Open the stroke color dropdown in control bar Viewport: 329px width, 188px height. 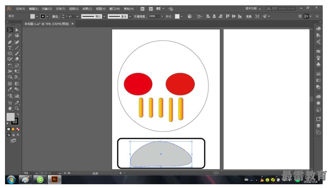[47, 16]
